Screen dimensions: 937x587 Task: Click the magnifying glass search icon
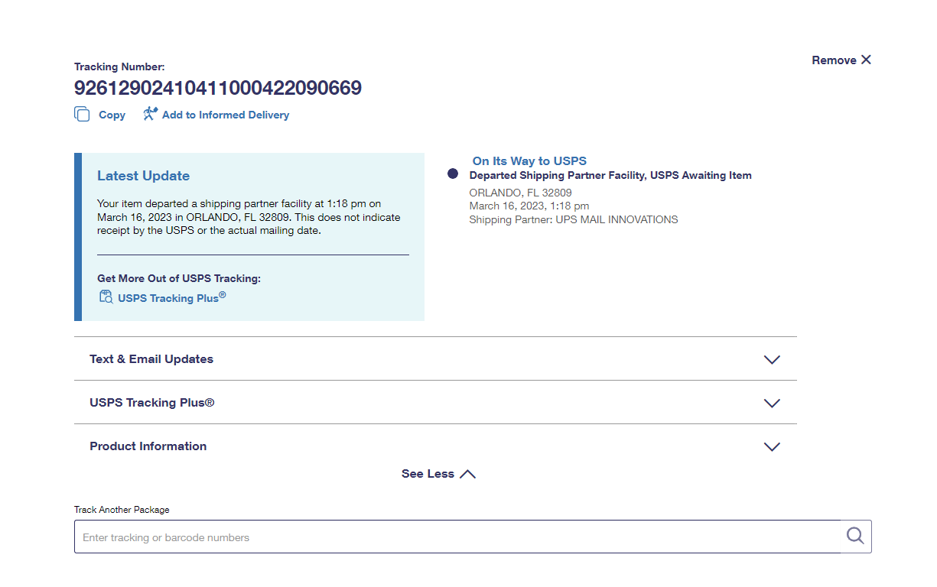coord(855,536)
